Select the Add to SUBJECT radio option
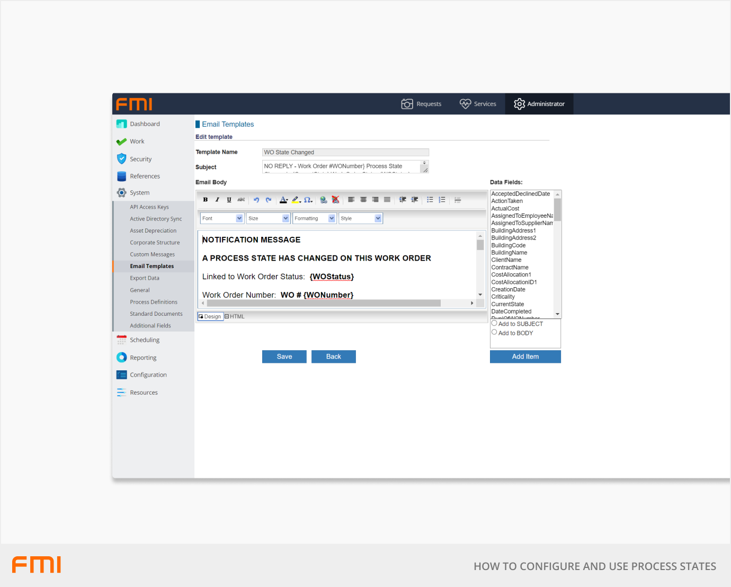Image resolution: width=731 pixels, height=587 pixels. pos(494,323)
